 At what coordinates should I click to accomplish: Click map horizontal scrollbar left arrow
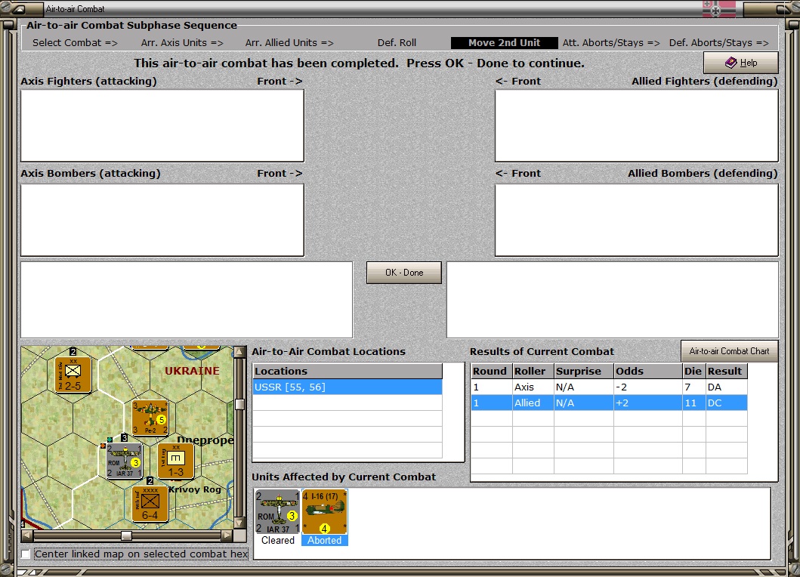point(27,535)
